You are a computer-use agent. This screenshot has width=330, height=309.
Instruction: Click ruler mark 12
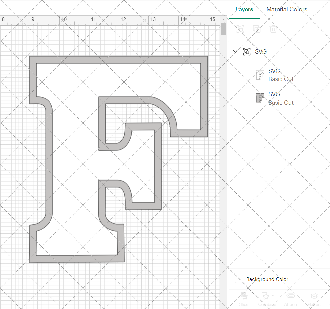point(123,19)
